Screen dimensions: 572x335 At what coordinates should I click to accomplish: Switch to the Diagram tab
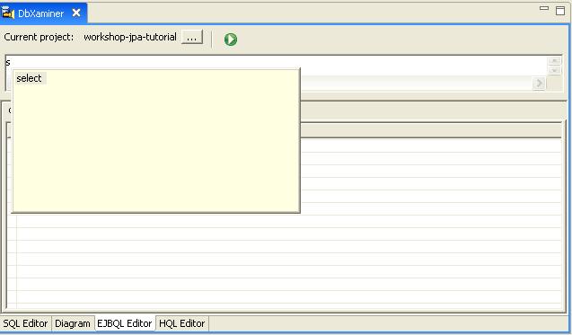[73, 323]
